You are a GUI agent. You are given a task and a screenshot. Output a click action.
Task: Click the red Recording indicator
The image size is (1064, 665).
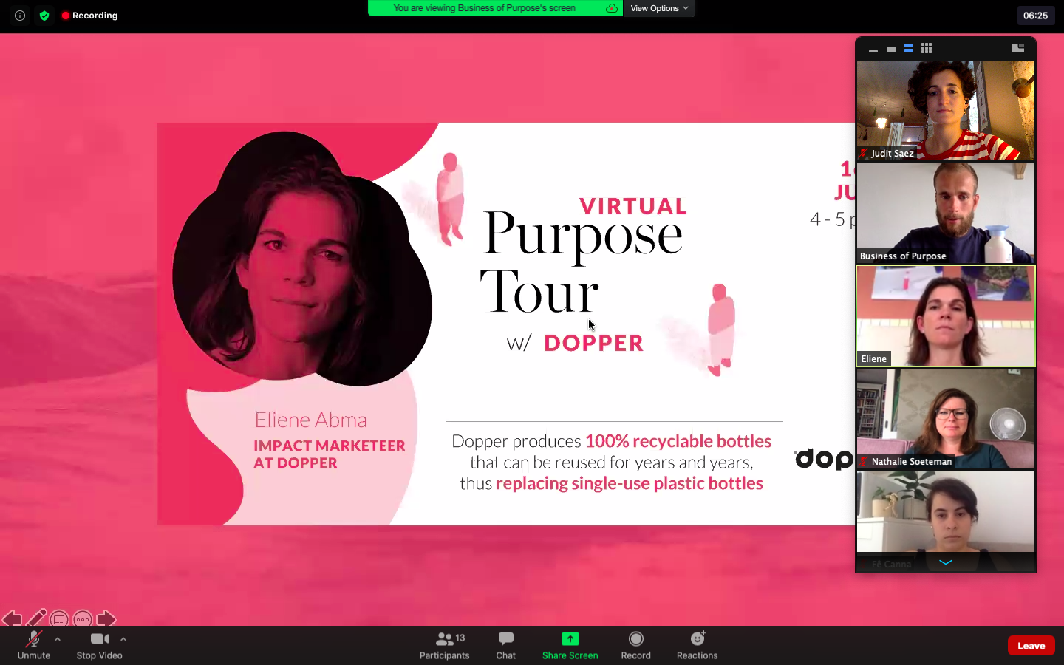tap(89, 16)
